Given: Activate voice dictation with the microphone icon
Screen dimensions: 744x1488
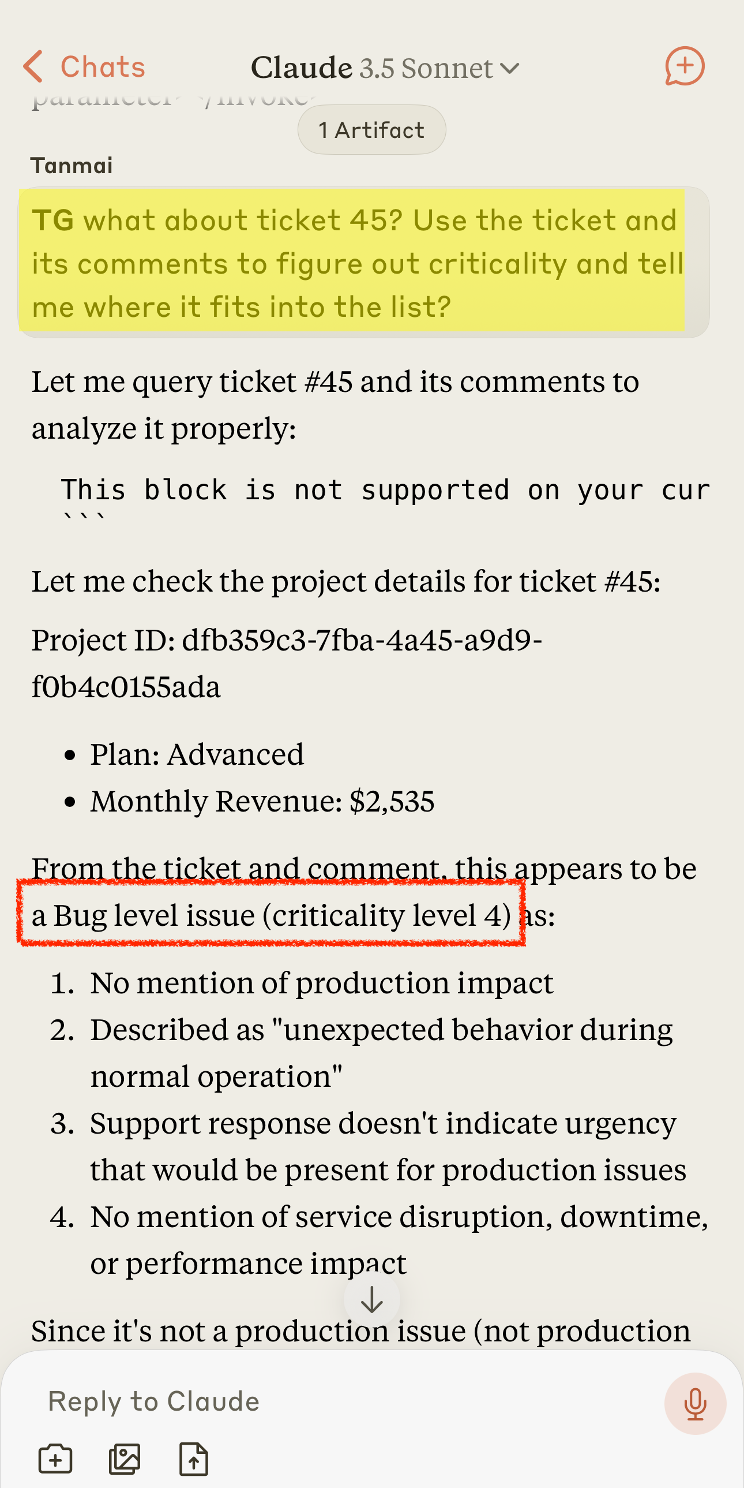Looking at the screenshot, I should (694, 1404).
